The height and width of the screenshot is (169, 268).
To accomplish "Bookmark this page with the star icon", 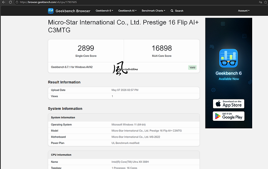I will 266,2.
